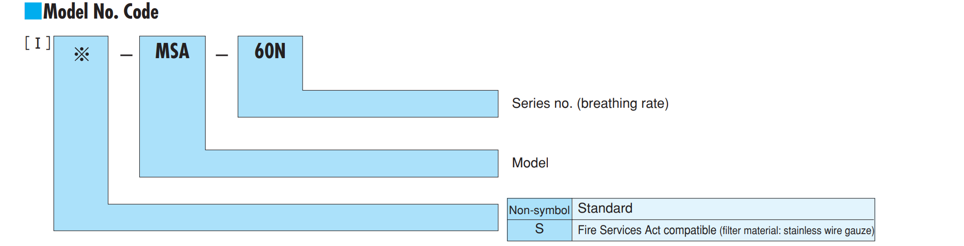
Task: Click the bottom blue bar leading to the symbol table
Action: click(x=276, y=217)
